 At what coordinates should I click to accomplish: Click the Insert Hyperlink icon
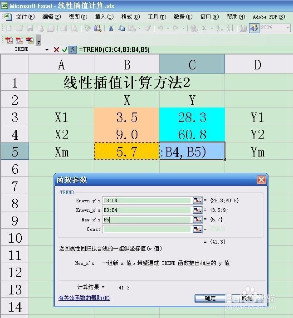(x=194, y=28)
